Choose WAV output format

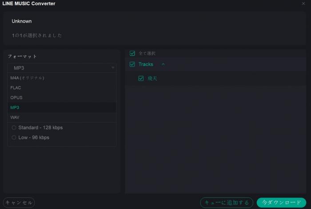point(62,117)
